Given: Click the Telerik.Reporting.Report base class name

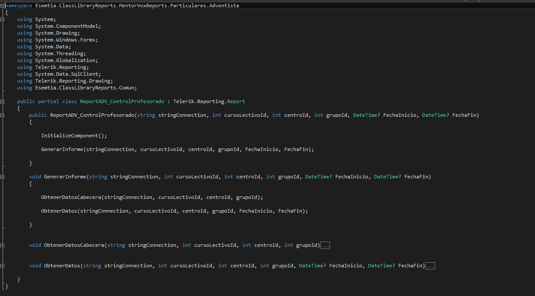Looking at the screenshot, I should point(209,101).
